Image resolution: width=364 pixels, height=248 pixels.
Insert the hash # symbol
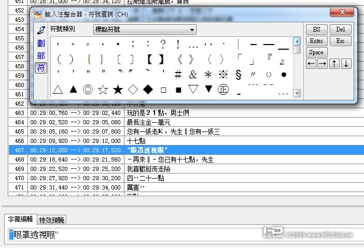tap(178, 75)
